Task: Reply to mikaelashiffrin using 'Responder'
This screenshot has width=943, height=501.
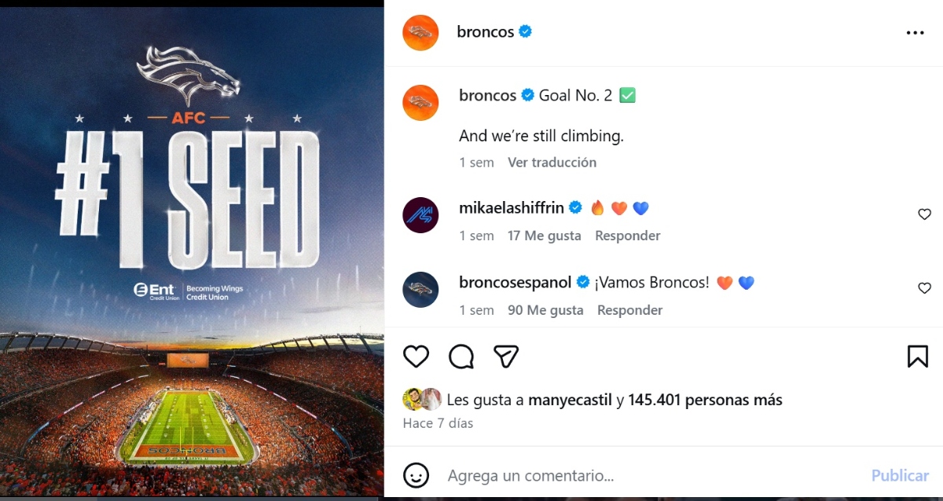Action: tap(627, 236)
